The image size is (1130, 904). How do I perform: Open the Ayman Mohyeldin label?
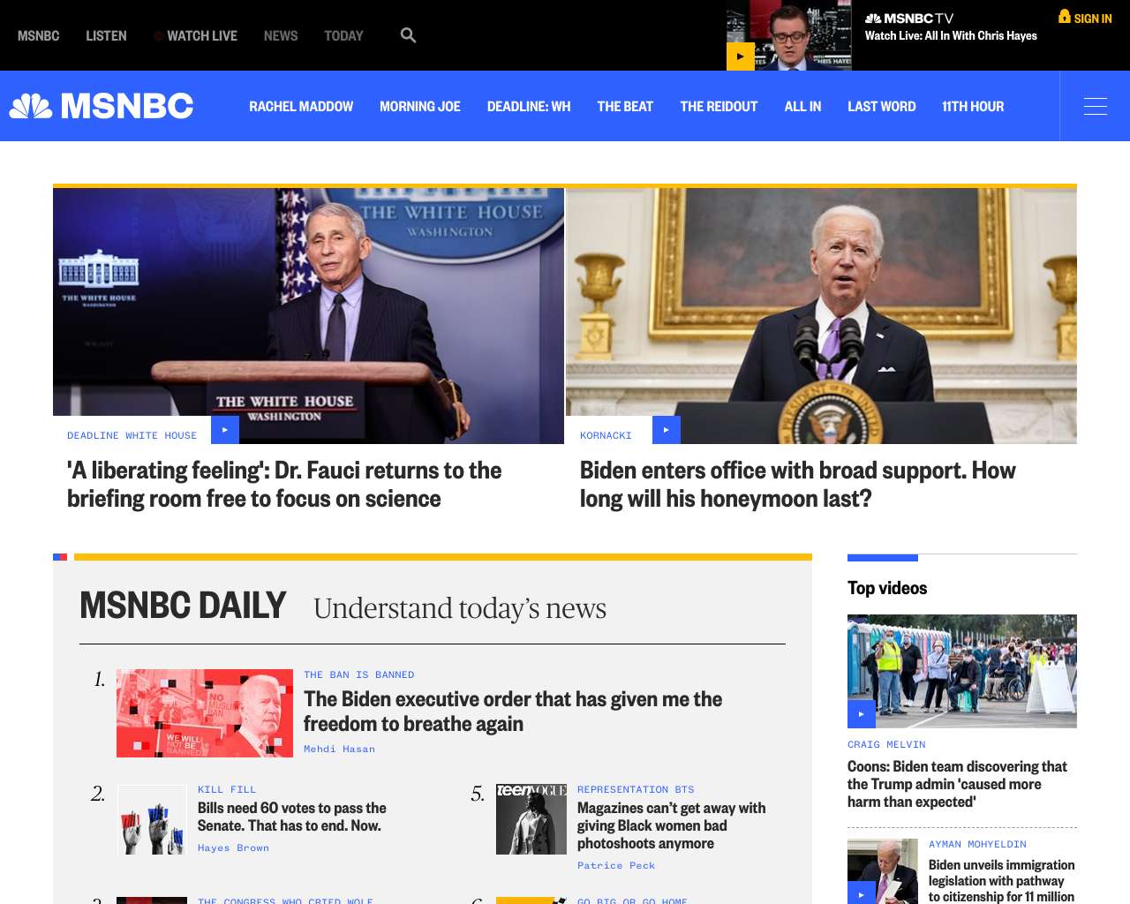977,844
